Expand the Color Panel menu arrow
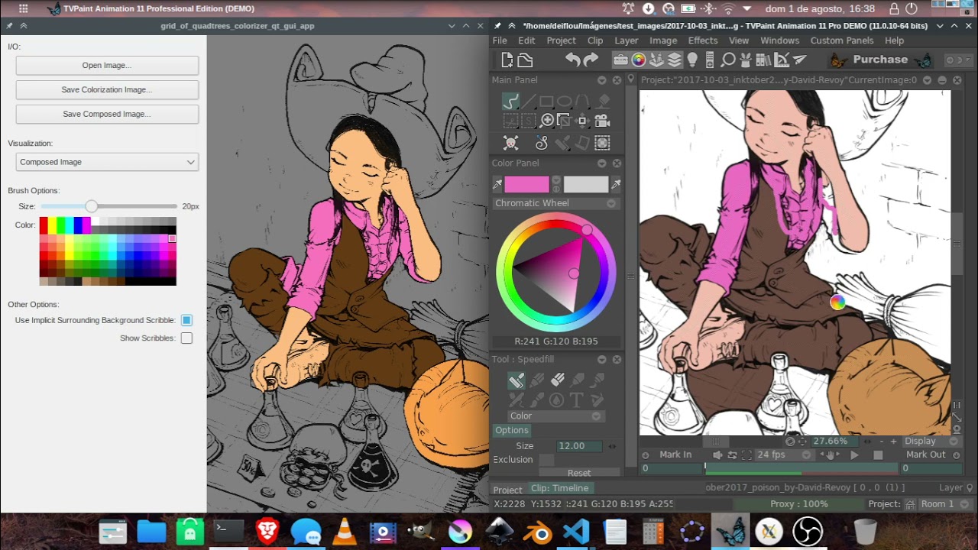This screenshot has height=550, width=978. pos(602,163)
